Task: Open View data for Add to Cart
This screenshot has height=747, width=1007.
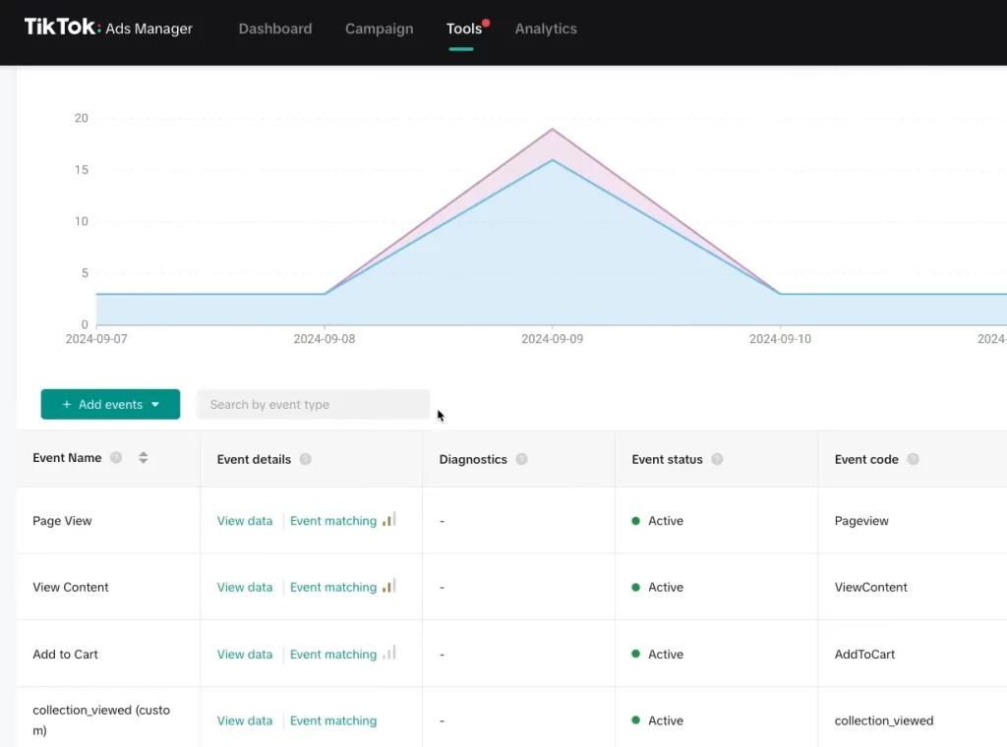Action: tap(245, 654)
